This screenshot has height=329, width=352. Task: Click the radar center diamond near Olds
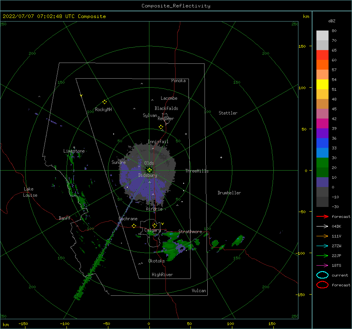coord(149,170)
